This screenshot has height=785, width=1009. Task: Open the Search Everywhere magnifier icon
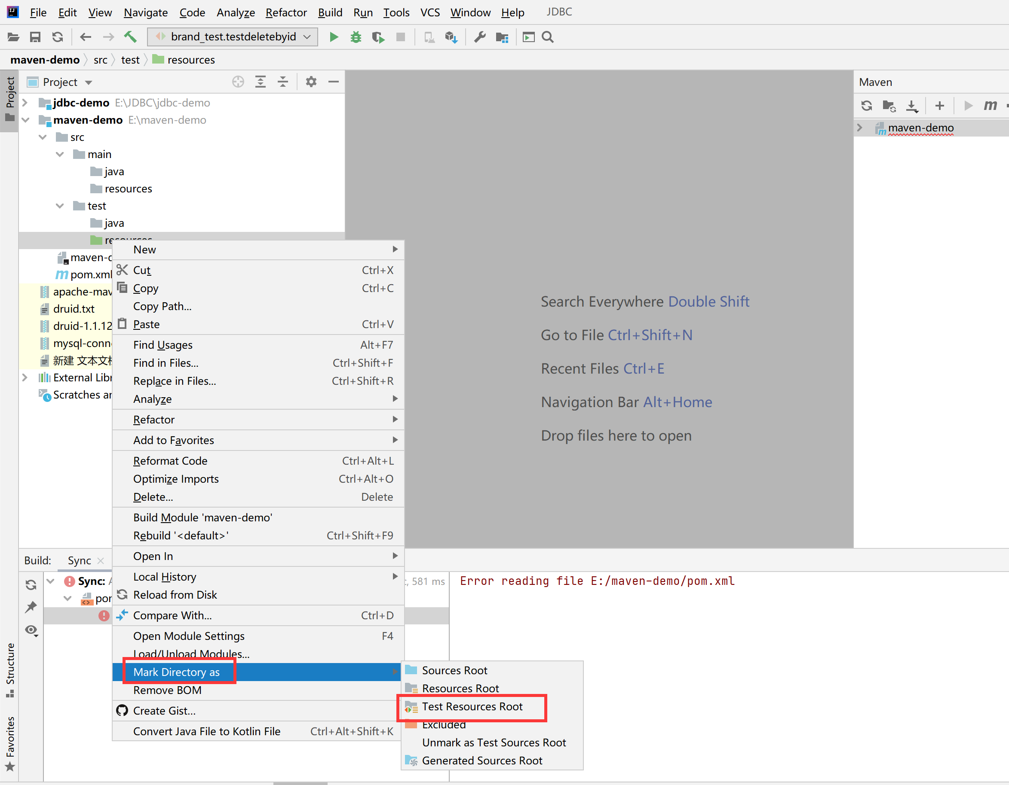point(547,37)
